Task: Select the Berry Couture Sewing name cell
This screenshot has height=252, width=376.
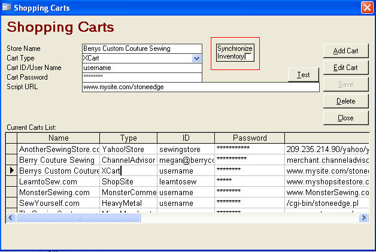Action: 58,160
